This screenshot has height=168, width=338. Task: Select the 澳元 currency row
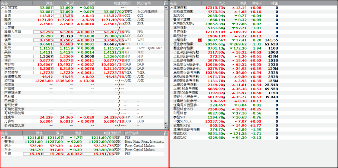(x=82, y=40)
